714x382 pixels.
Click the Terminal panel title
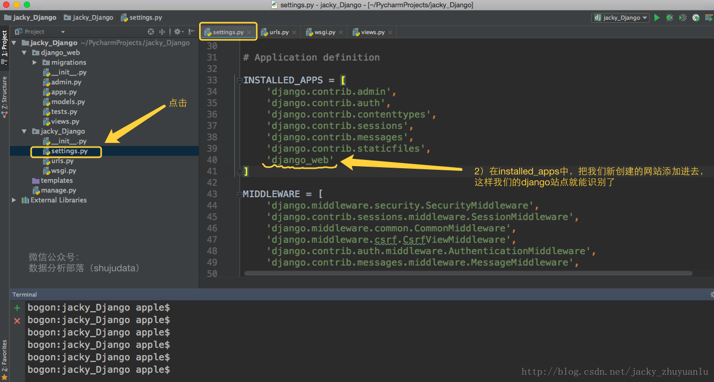click(25, 295)
